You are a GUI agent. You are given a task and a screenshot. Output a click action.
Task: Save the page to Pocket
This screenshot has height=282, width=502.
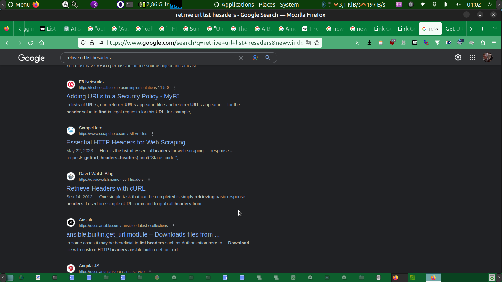click(358, 43)
